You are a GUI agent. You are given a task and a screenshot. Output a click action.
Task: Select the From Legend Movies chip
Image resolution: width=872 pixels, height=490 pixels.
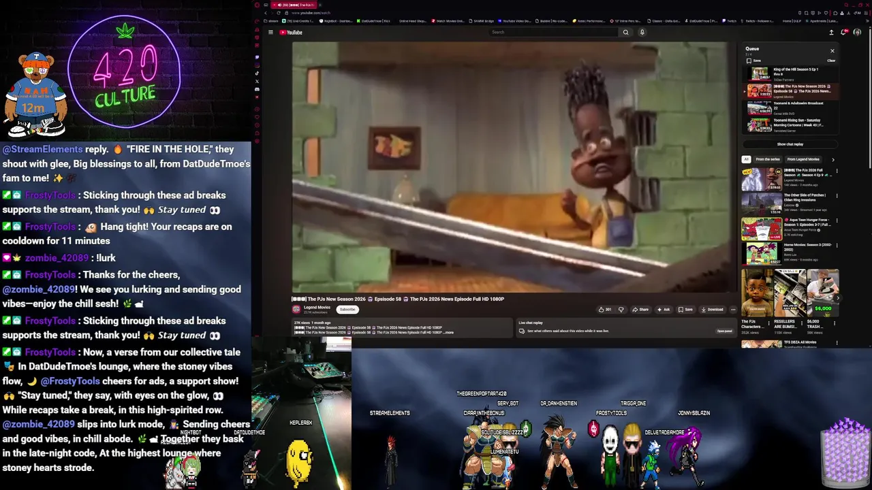coord(803,159)
